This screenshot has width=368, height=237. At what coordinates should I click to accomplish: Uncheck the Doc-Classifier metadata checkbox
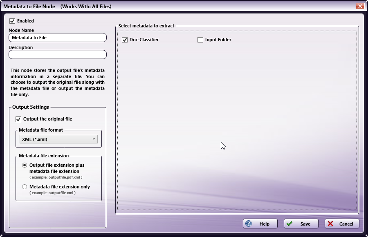coord(125,40)
